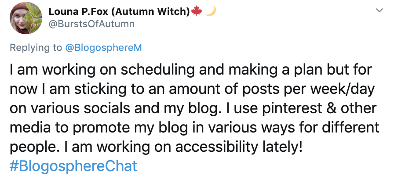Image resolution: width=394 pixels, height=179 pixels.
Task: Open the tweet options chevron menu
Action: click(378, 10)
